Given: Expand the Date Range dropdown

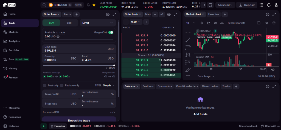Looking at the screenshot, I should pos(206,76).
